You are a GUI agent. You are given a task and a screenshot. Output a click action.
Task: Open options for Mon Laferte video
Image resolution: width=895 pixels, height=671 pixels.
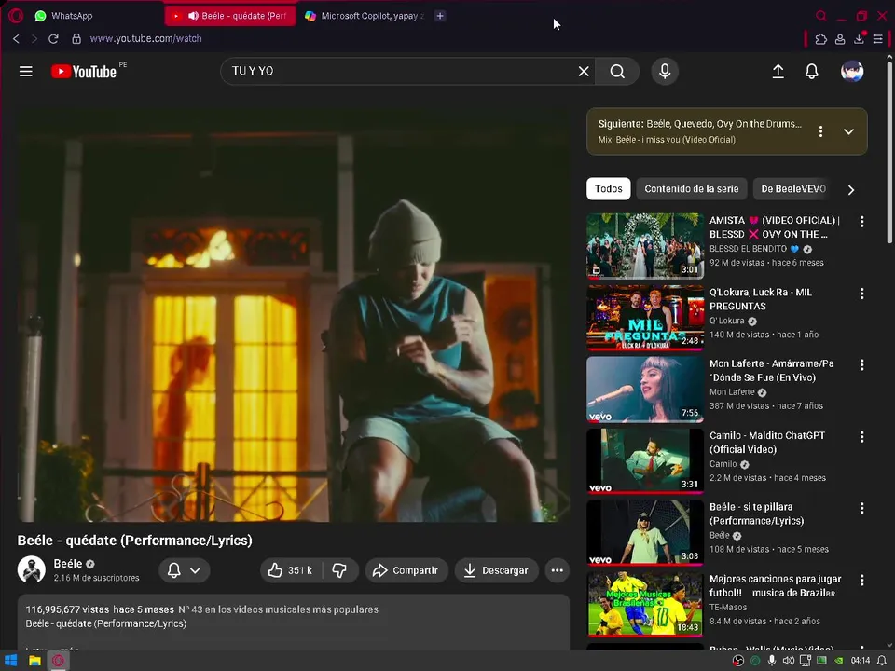coord(861,364)
